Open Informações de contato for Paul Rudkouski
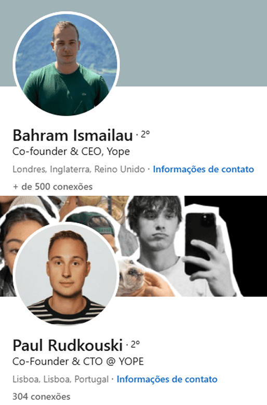The width and height of the screenshot is (267, 405). point(167,379)
